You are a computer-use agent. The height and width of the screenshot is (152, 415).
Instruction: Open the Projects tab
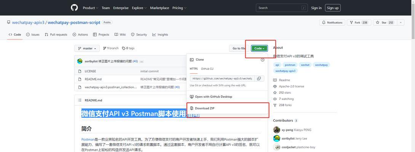pyautogui.click(x=101, y=35)
